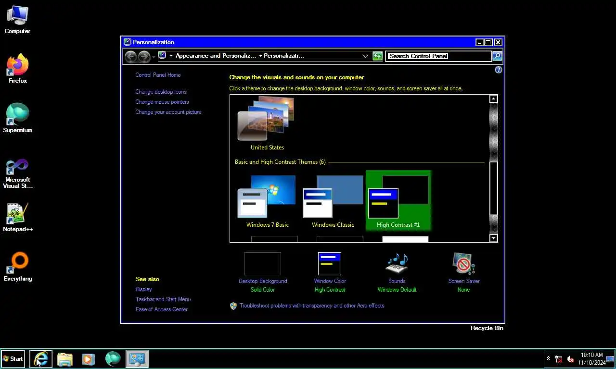Apply the Windows Classic theme
616x369 pixels.
(333, 201)
